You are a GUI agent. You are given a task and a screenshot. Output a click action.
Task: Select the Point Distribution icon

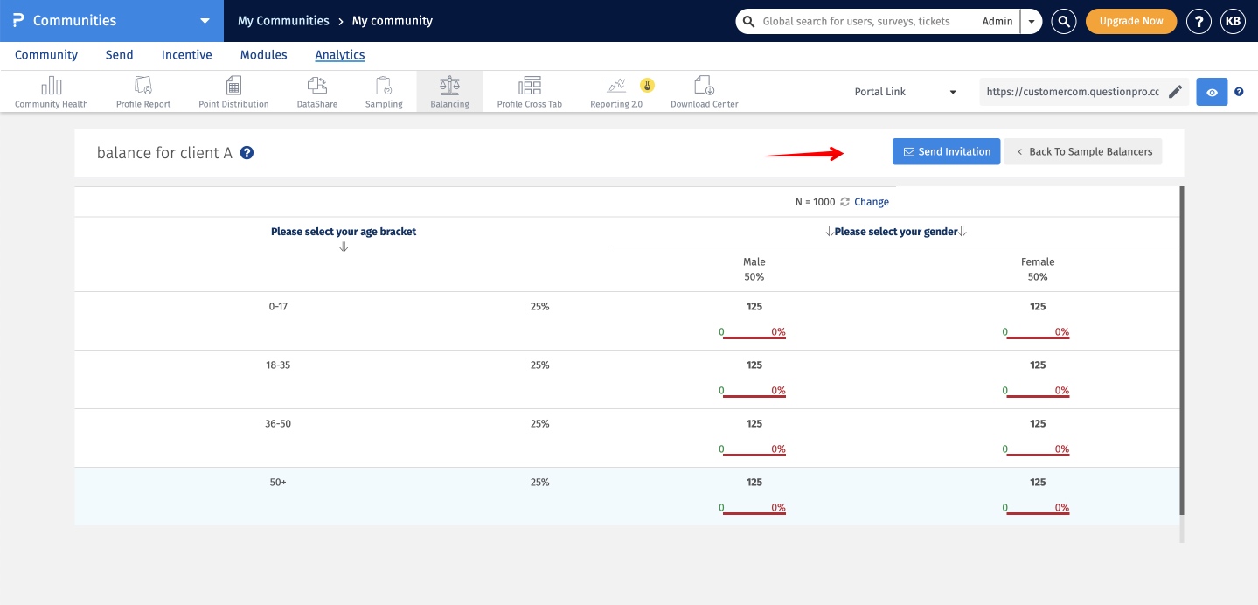tap(233, 86)
